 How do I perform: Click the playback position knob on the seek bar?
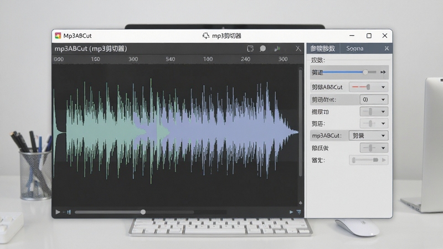tap(143, 212)
